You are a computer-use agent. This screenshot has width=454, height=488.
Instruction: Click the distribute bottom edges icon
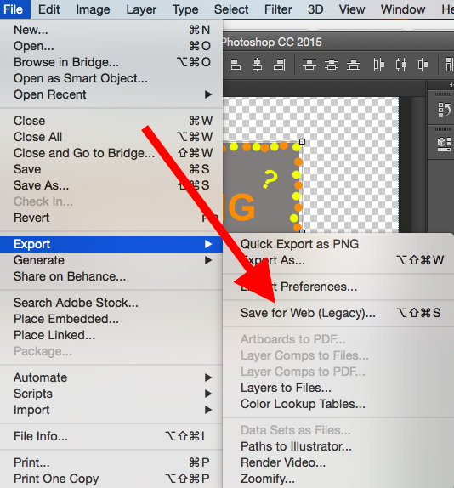(354, 65)
